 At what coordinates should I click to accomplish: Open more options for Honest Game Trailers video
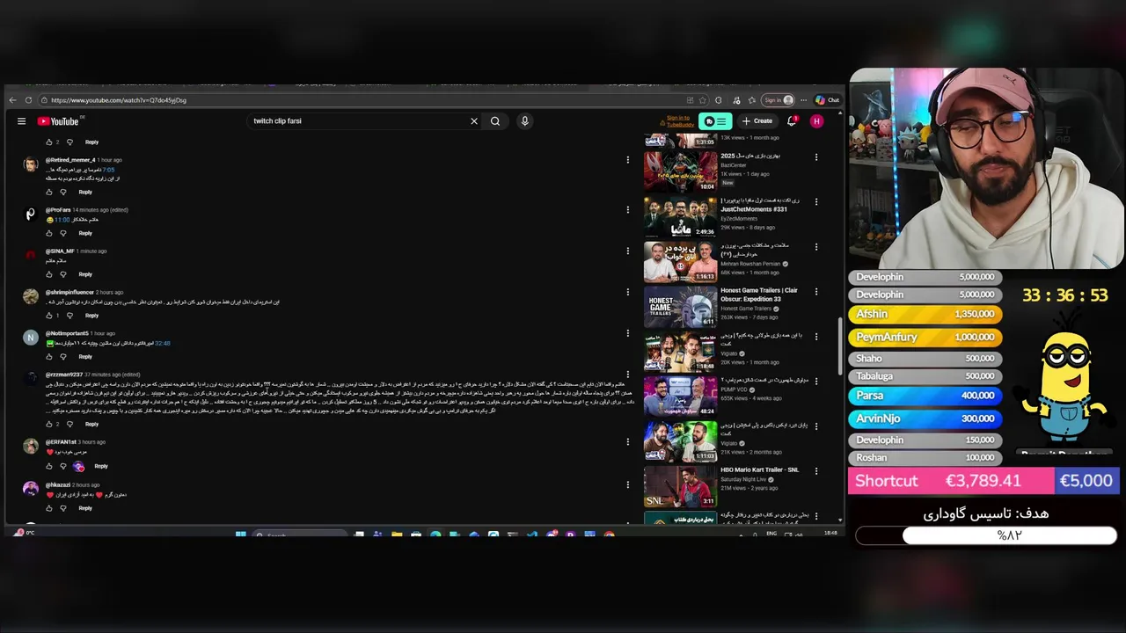(x=816, y=292)
